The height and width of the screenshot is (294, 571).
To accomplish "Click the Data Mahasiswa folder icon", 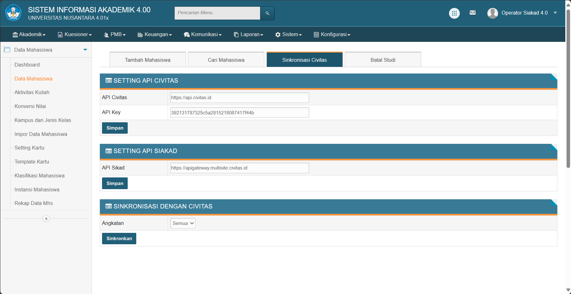I will pos(7,50).
